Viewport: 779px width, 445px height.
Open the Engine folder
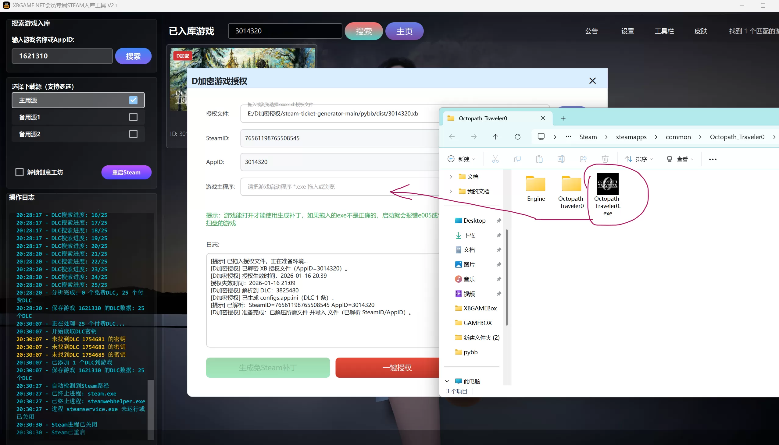click(x=535, y=184)
